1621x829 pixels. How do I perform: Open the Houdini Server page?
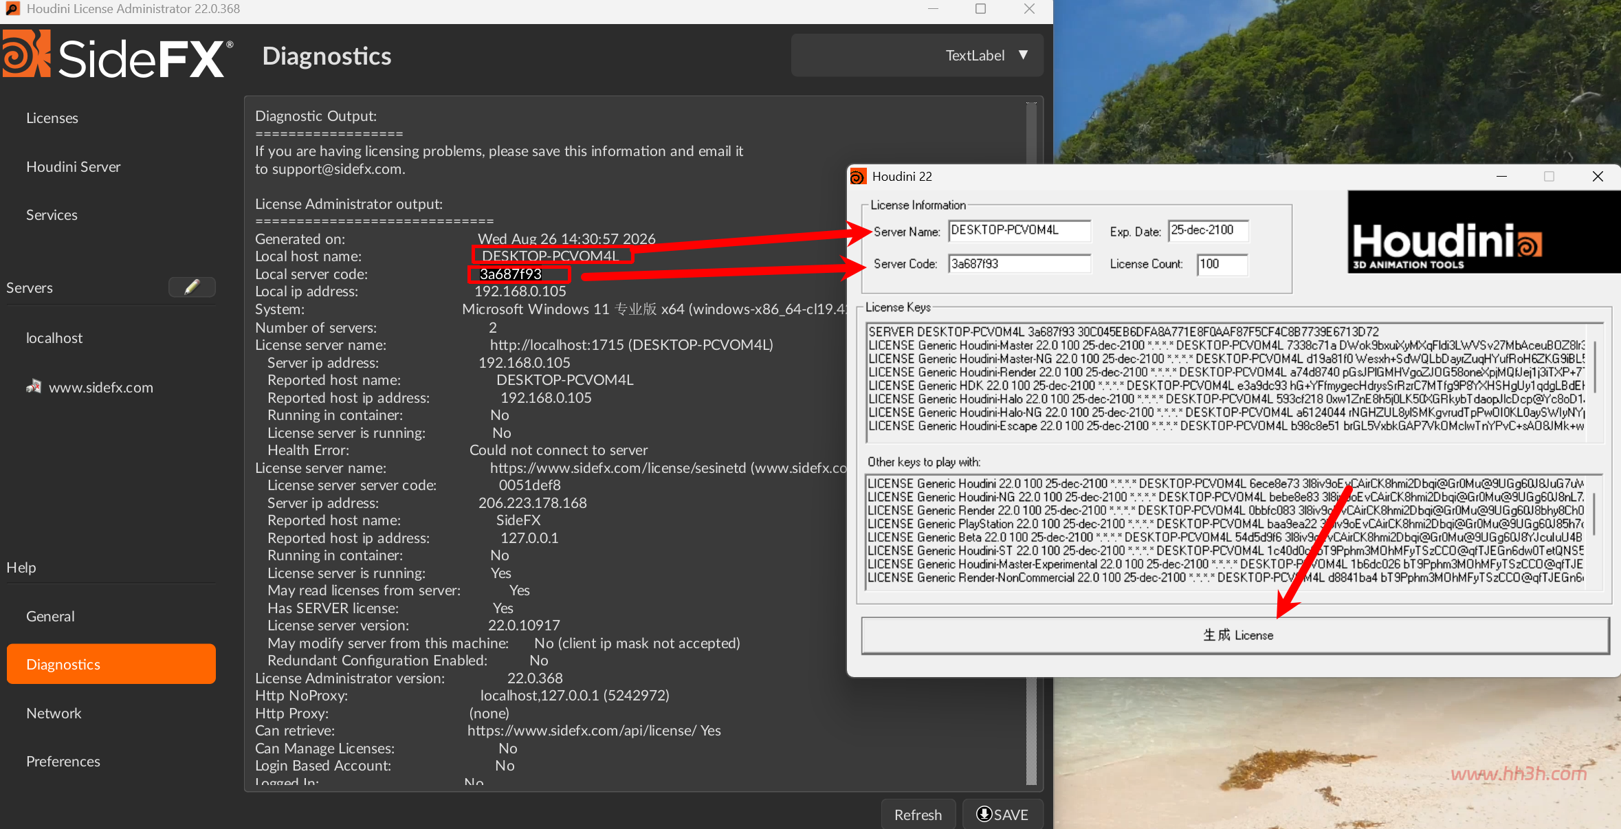(x=74, y=167)
